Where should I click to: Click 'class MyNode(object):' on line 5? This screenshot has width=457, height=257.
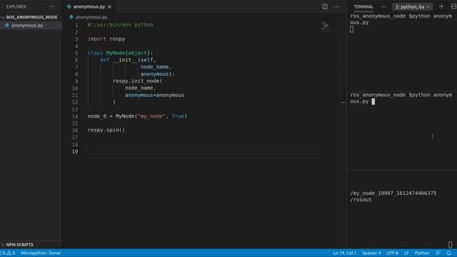click(x=120, y=53)
